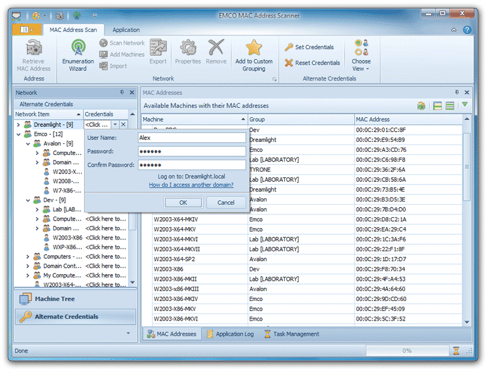Viewport: 486px width, 369px height.
Task: Click the Add Machines icon
Action: click(x=103, y=54)
